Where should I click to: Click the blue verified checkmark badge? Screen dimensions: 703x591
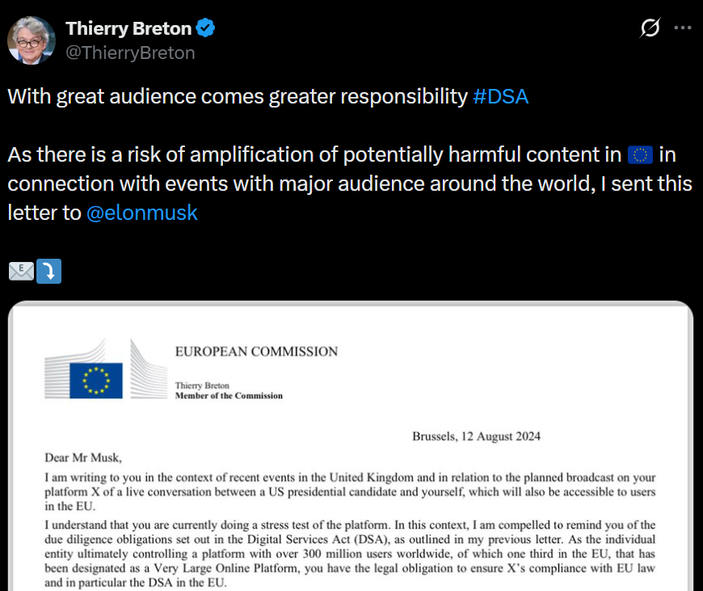(x=206, y=28)
